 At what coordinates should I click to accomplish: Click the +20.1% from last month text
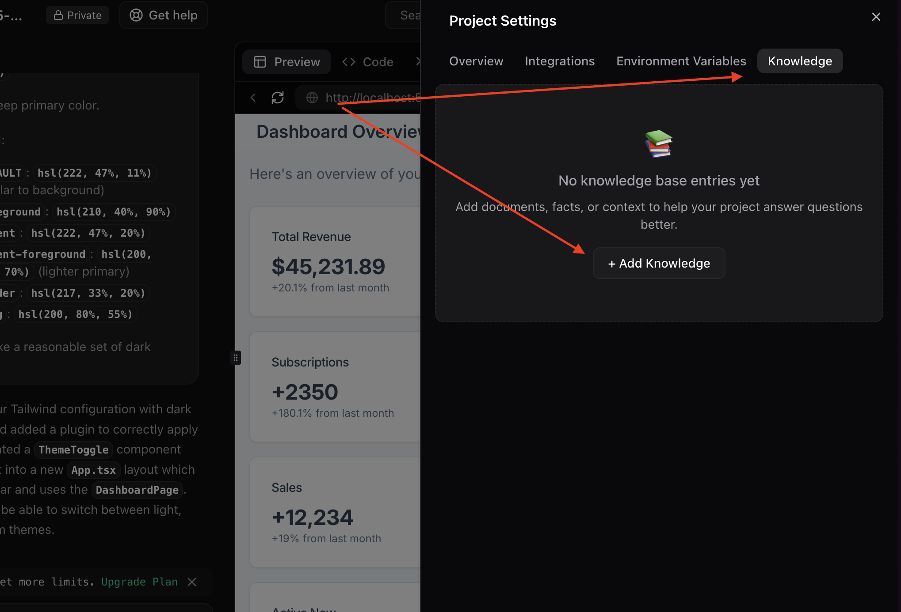point(330,288)
